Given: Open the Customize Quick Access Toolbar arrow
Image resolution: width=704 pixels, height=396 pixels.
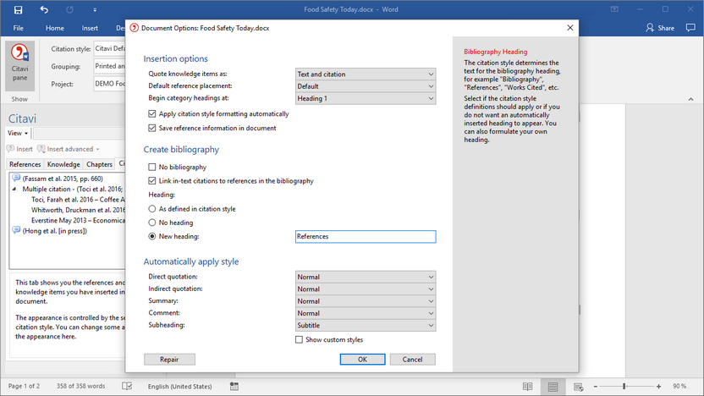Looking at the screenshot, I should [95, 9].
